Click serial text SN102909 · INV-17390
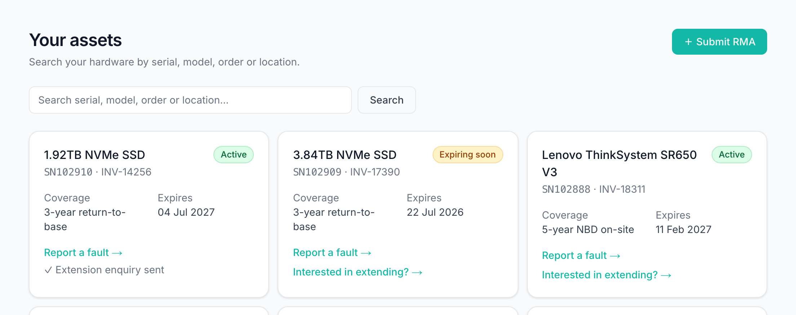796x315 pixels. [346, 172]
